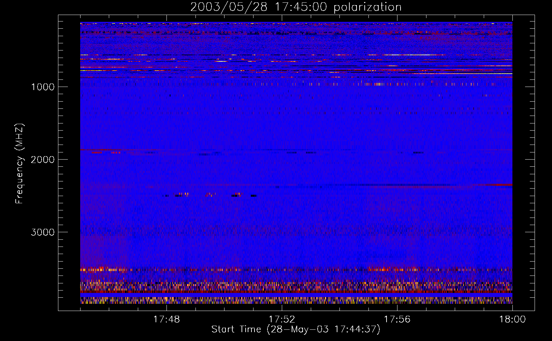This screenshot has width=552, height=341.
Task: Click the plot title '2003/05/28 17:45:00 polarization'
Action: click(x=296, y=7)
